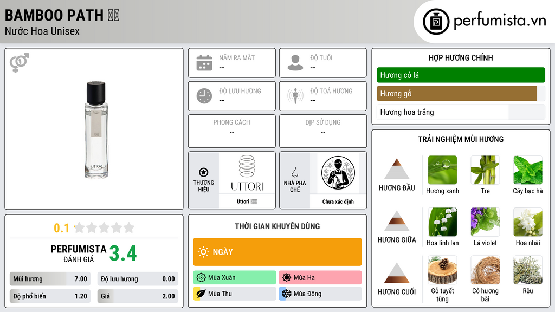555x312 pixels.
Task: Select the Ngày orange time bar
Action: pos(277,252)
